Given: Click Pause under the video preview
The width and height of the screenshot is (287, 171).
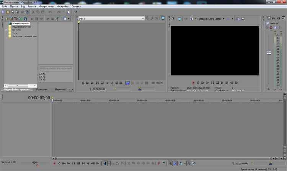Looking at the screenshot, I should pyautogui.click(x=212, y=83).
